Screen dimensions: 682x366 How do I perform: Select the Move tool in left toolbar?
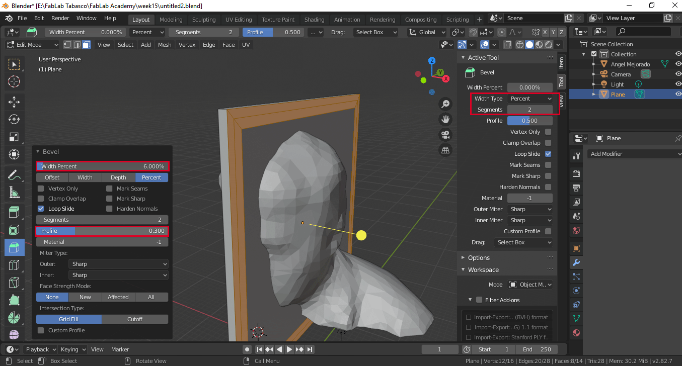14,102
